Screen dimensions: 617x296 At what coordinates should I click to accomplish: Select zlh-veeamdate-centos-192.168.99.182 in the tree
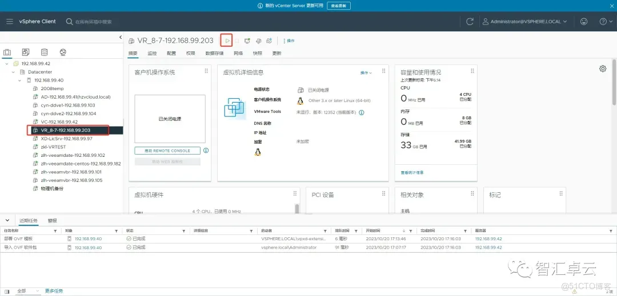(x=81, y=164)
